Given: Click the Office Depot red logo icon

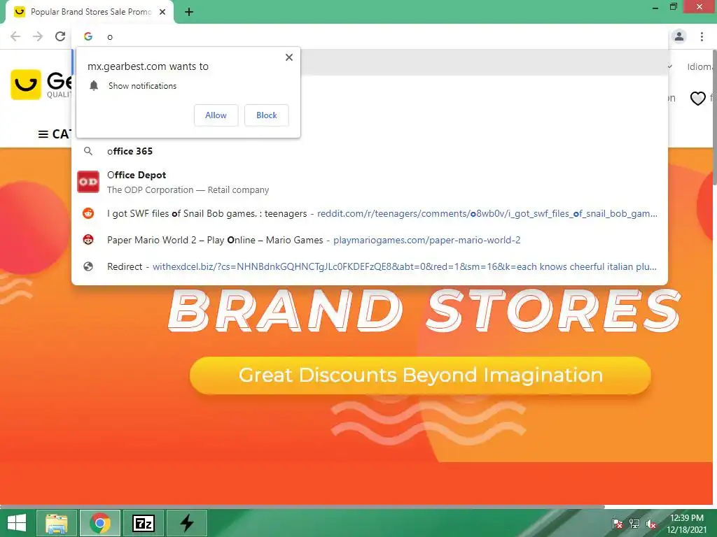Looking at the screenshot, I should [x=88, y=182].
